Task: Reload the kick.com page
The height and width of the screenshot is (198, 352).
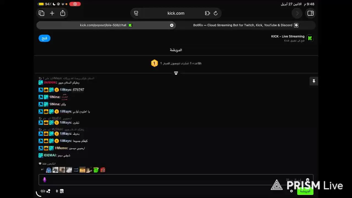Action: [216, 13]
